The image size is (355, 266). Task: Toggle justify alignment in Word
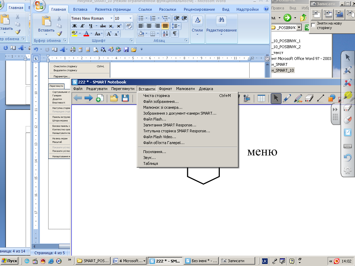point(165,26)
